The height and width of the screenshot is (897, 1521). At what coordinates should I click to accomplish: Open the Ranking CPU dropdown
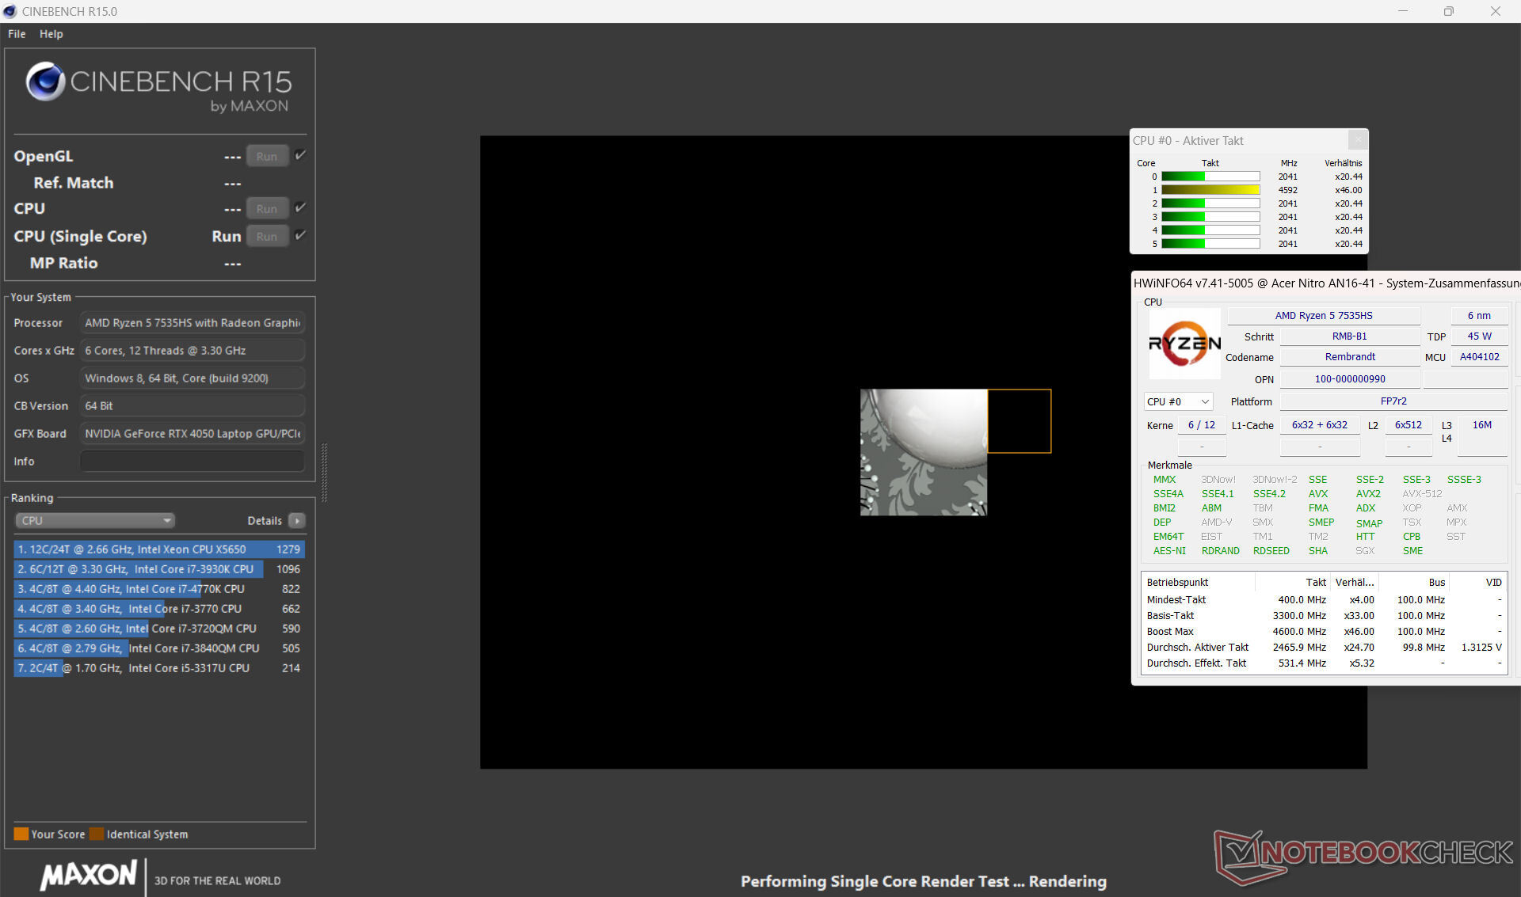click(95, 520)
